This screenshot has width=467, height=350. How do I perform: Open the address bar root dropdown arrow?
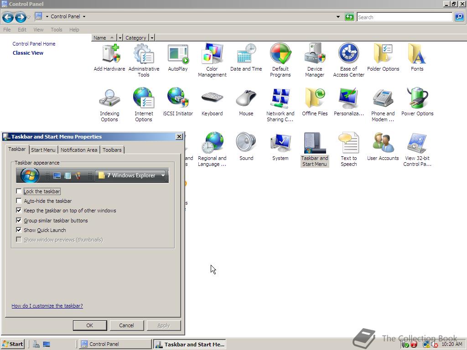click(47, 17)
